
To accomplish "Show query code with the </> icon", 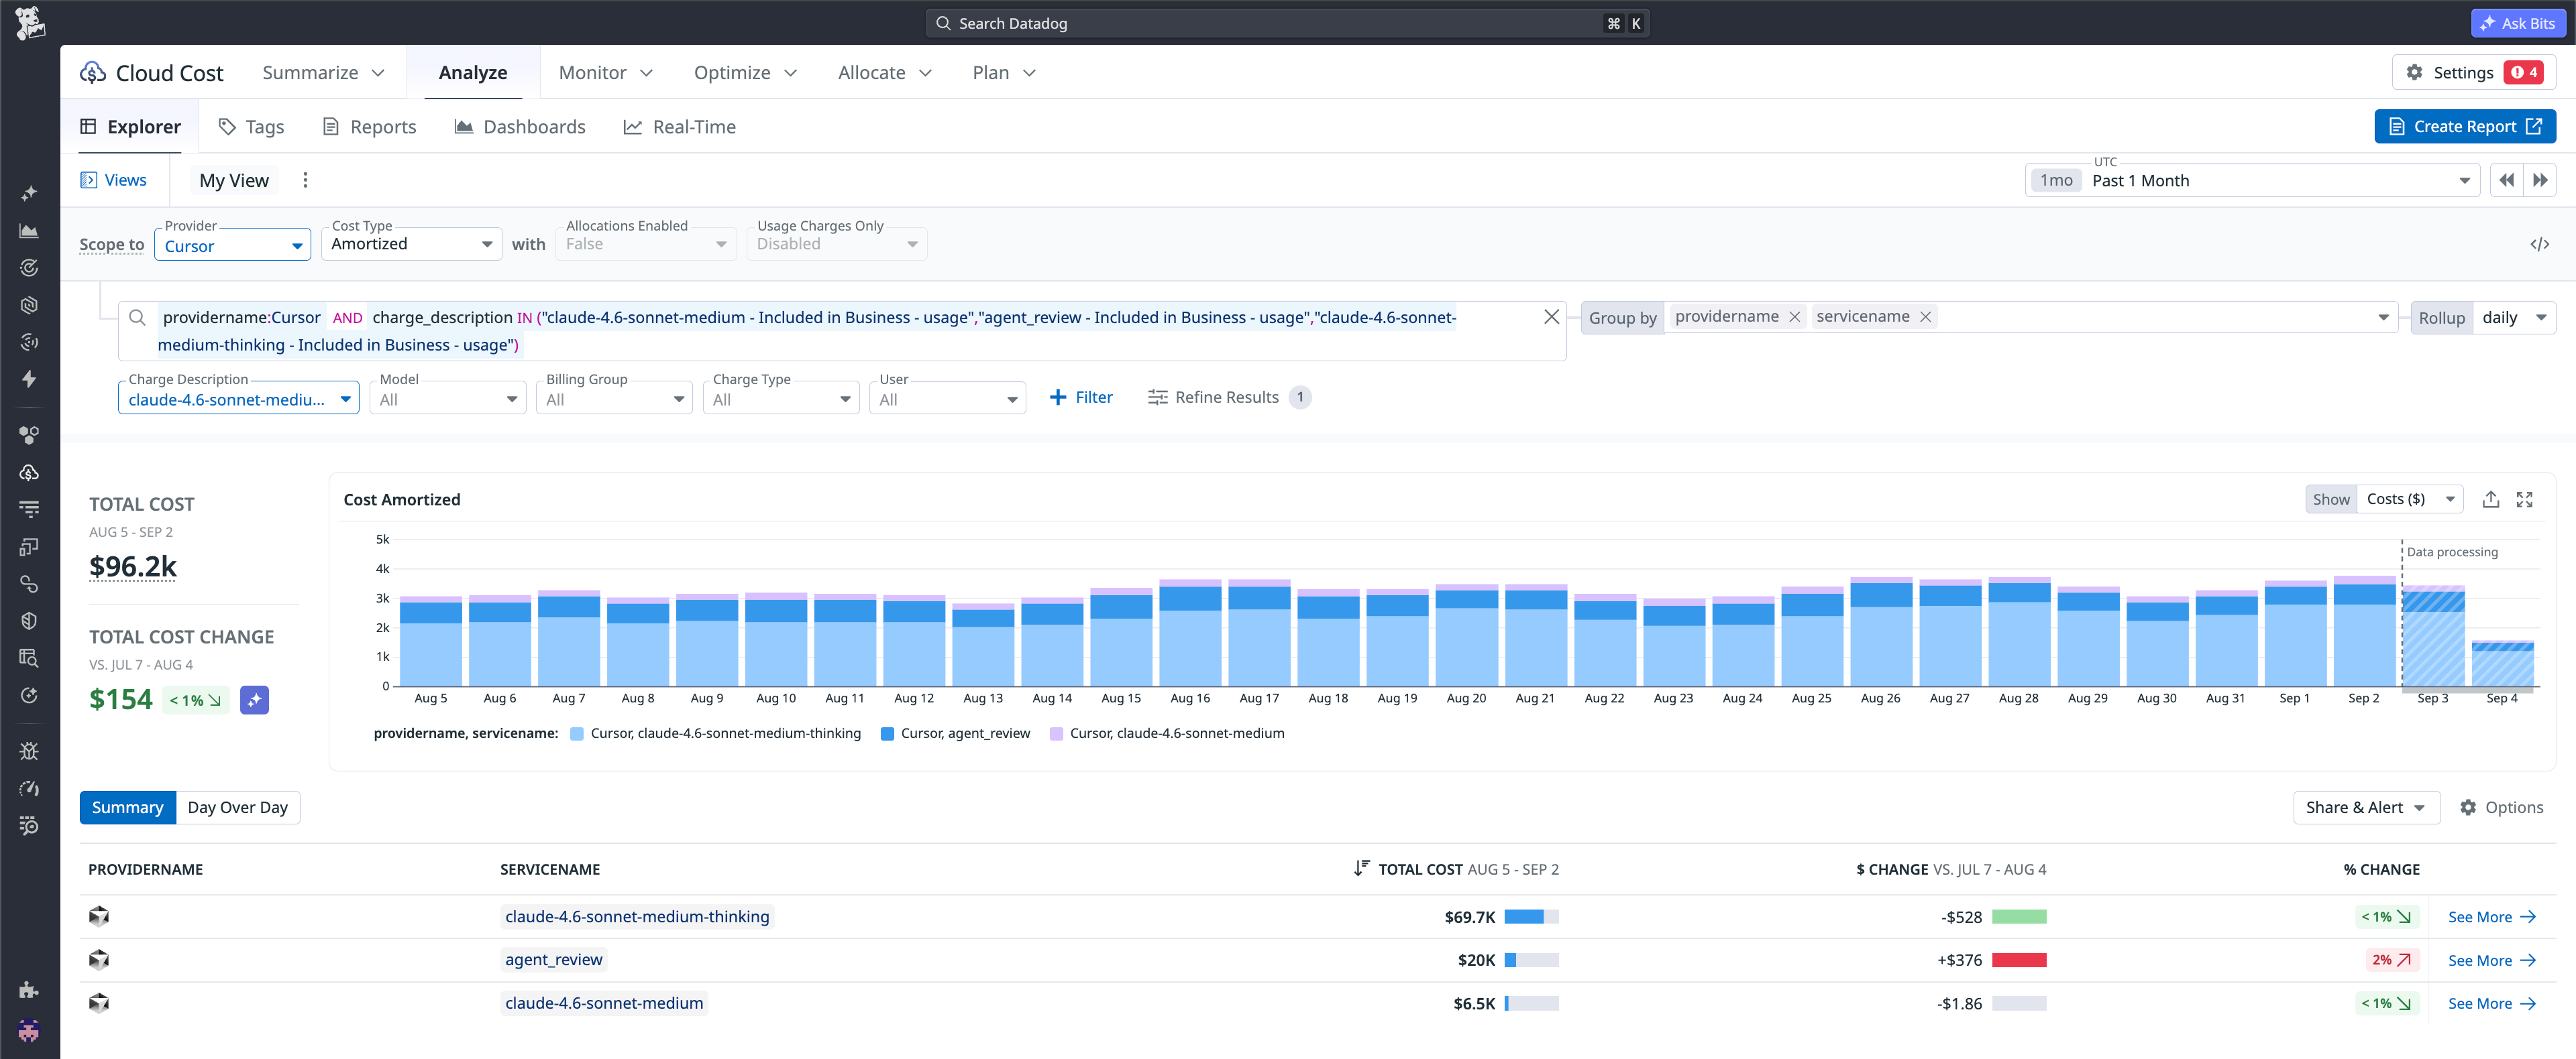I will [x=2540, y=244].
